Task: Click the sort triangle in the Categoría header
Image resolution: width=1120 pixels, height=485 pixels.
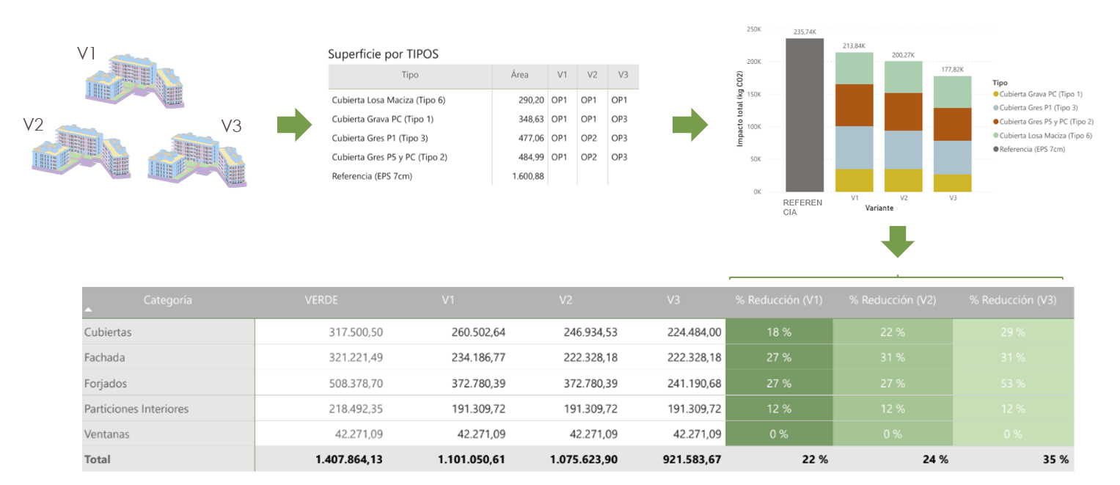Action: pyautogui.click(x=91, y=309)
